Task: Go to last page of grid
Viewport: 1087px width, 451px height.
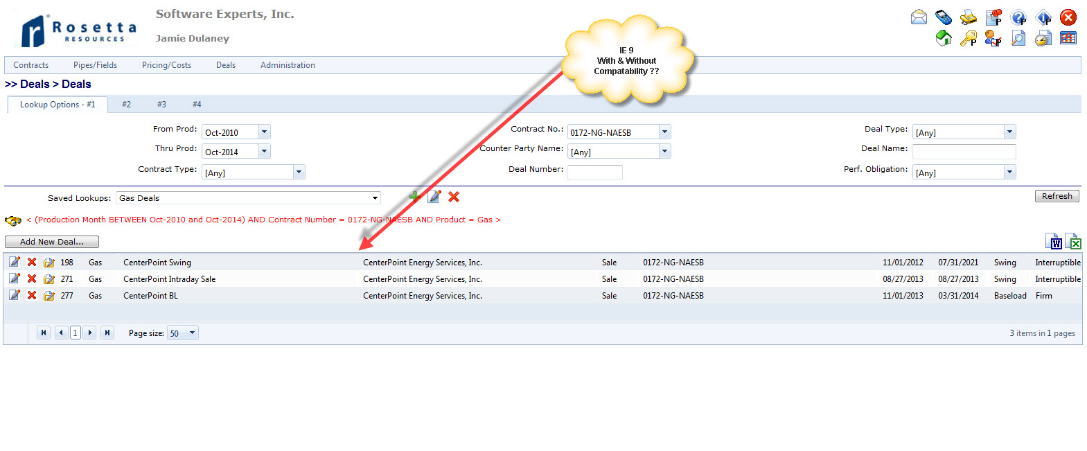Action: pyautogui.click(x=107, y=333)
